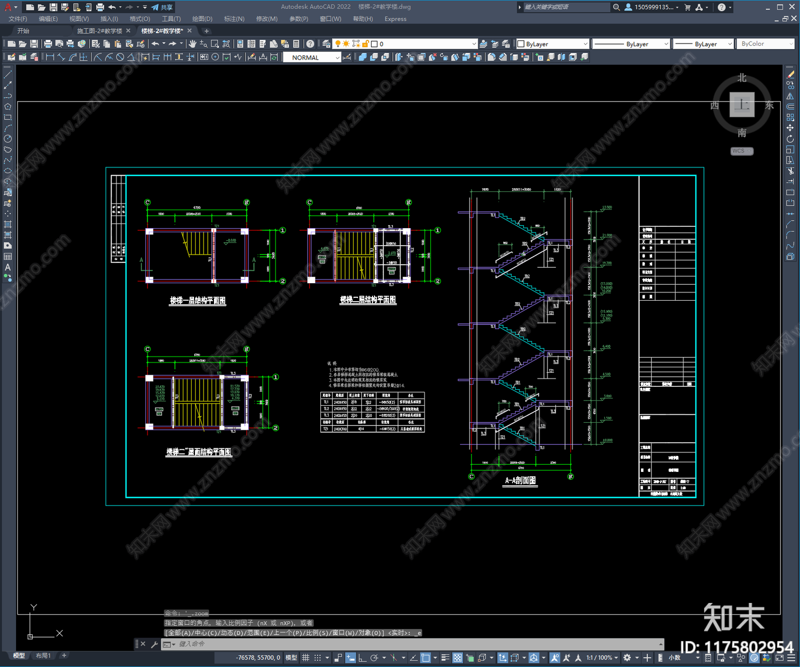Toggle the drawing grid display in the status bar
800x667 pixels.
click(x=305, y=657)
